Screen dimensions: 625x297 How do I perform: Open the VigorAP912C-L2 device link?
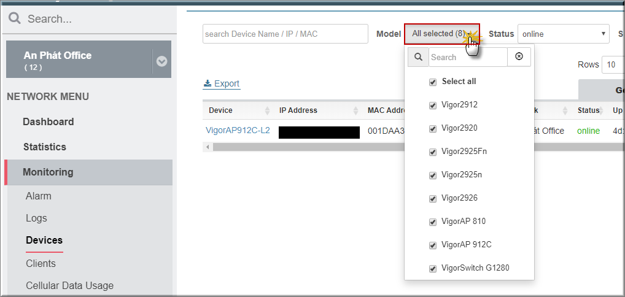click(x=238, y=130)
